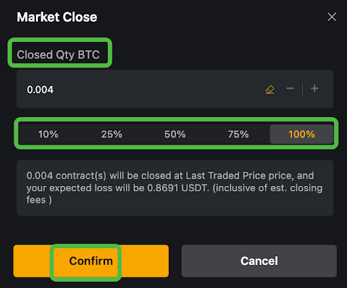This screenshot has height=288, width=347.
Task: Confirm the market close order
Action: [91, 261]
